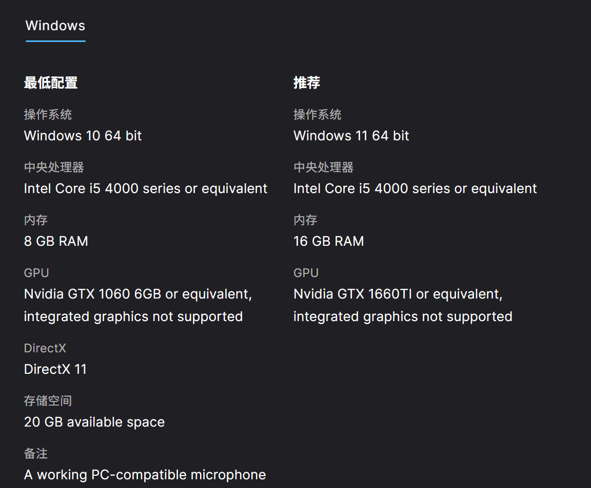Click the PC-compatible microphone note

(x=145, y=475)
